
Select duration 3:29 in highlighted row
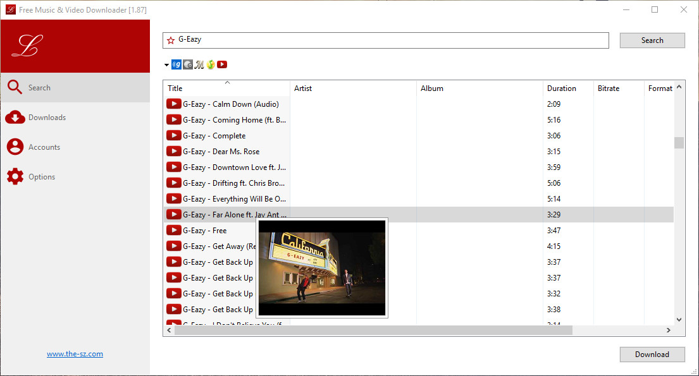point(554,215)
